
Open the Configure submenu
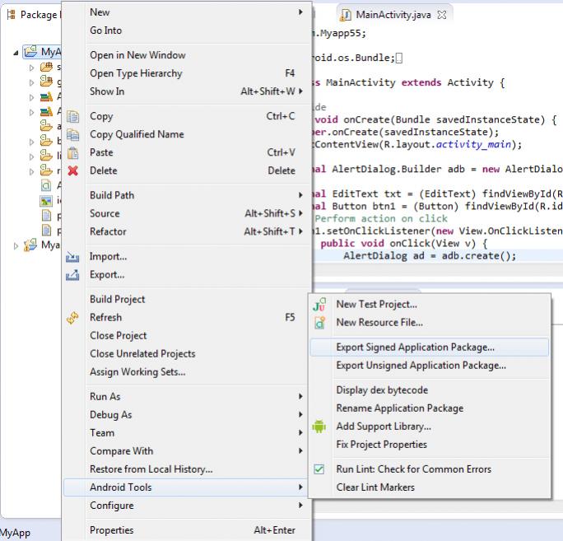click(186, 506)
